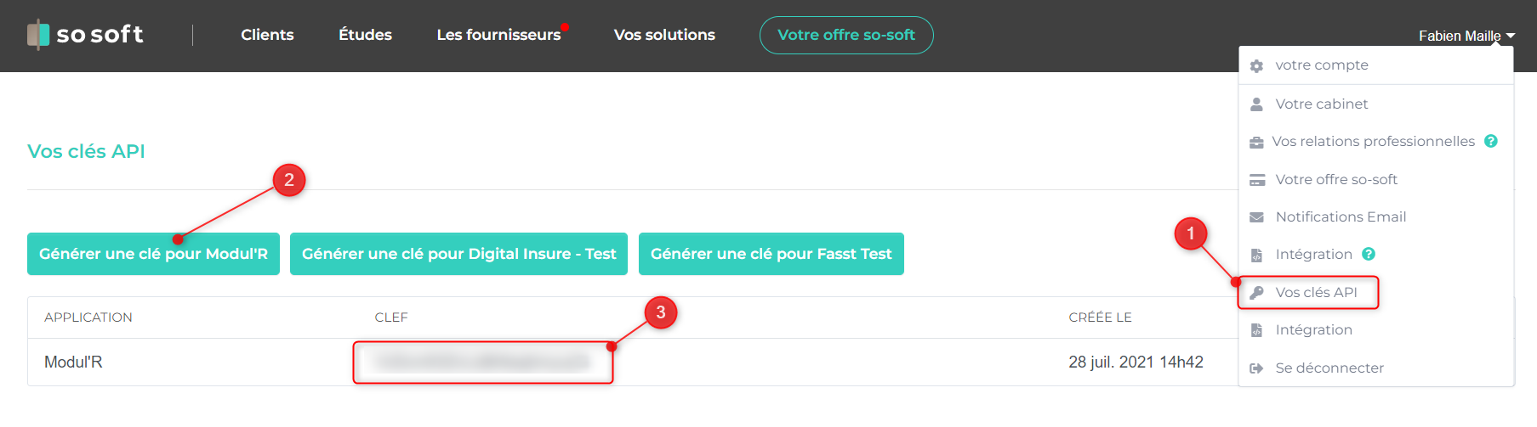Generate a key for Modul'R

tap(153, 254)
